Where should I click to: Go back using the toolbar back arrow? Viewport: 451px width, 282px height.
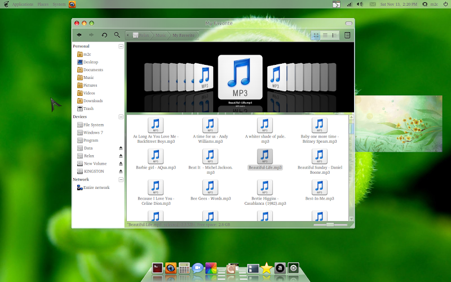pyautogui.click(x=79, y=35)
